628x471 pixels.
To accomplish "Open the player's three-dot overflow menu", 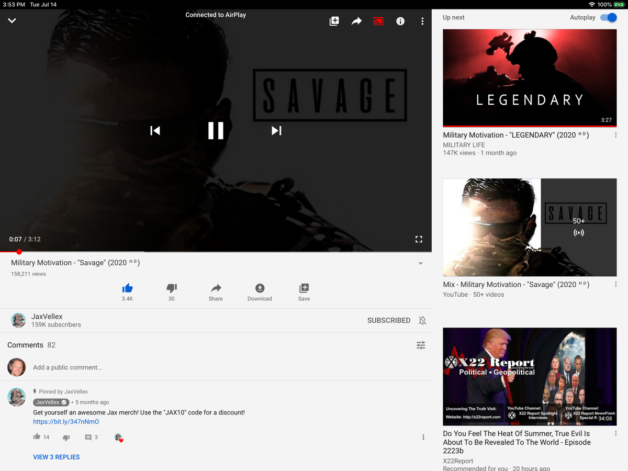I will (x=422, y=21).
